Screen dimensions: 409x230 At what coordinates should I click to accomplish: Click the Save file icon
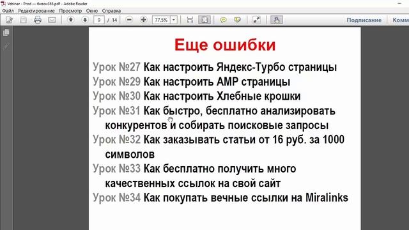point(23,20)
